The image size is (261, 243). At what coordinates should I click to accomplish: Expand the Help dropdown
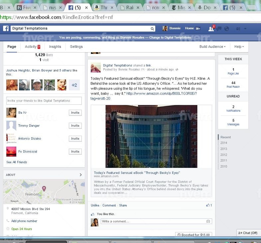click(239, 47)
